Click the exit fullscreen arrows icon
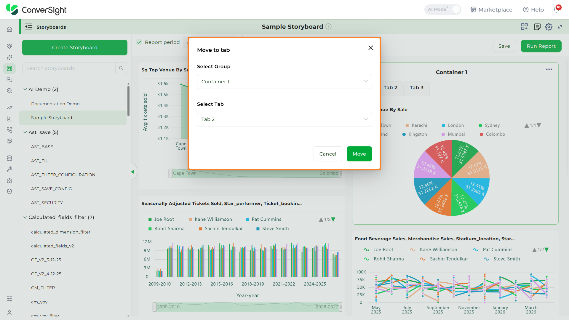 coord(560,27)
